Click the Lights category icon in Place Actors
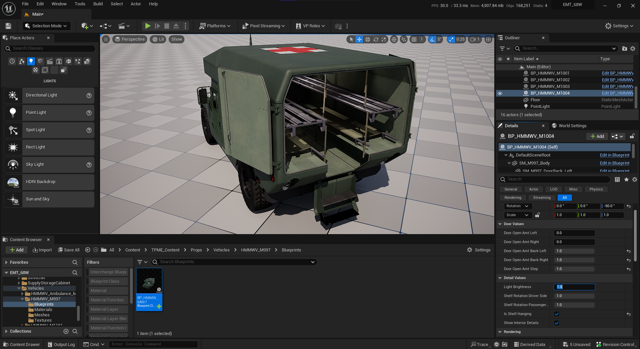This screenshot has width=640, height=349. 31,61
